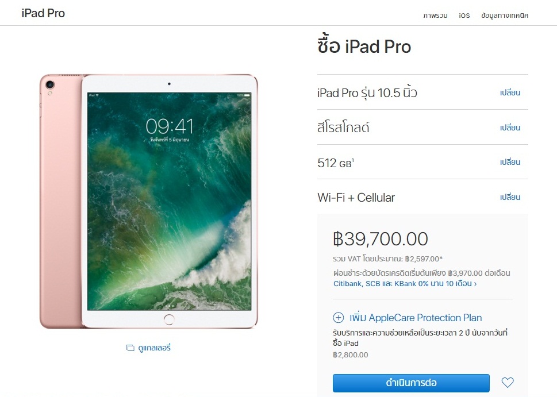557x397 pixels.
Task: Click the chevron after installment link text
Action: 475,284
